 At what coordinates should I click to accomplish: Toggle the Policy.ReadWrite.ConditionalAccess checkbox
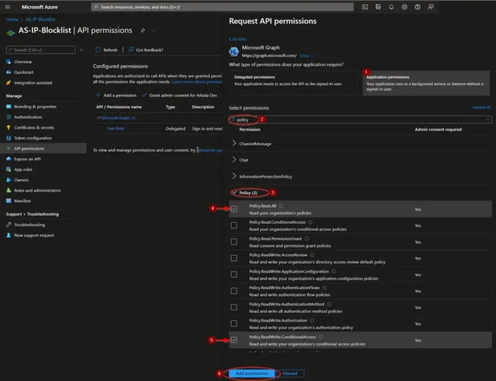(234, 340)
